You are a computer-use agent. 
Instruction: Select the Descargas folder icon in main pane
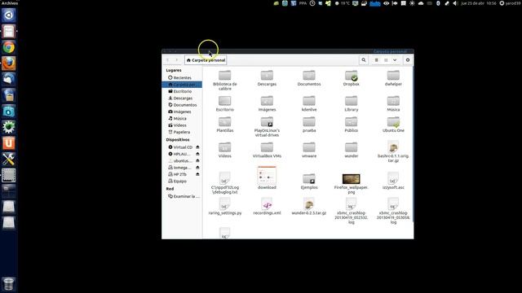tap(267, 78)
